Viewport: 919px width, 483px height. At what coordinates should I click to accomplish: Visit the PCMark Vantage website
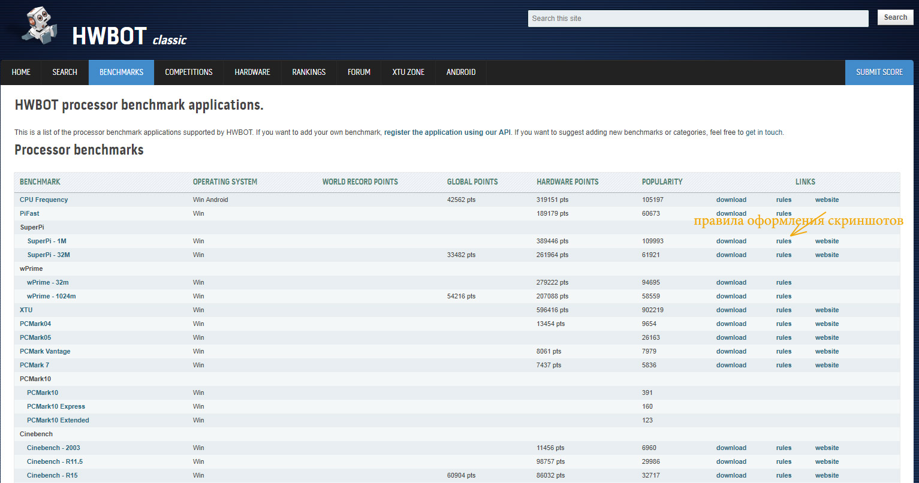[827, 351]
